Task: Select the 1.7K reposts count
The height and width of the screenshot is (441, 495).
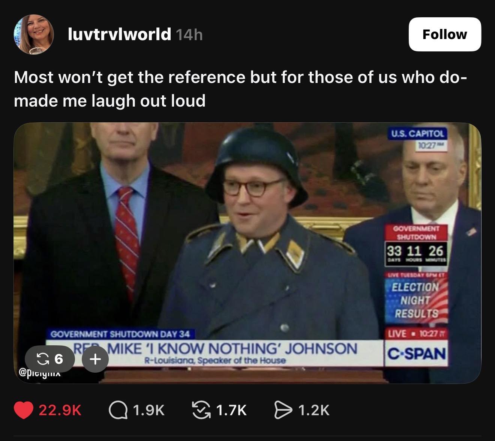Action: 231,410
